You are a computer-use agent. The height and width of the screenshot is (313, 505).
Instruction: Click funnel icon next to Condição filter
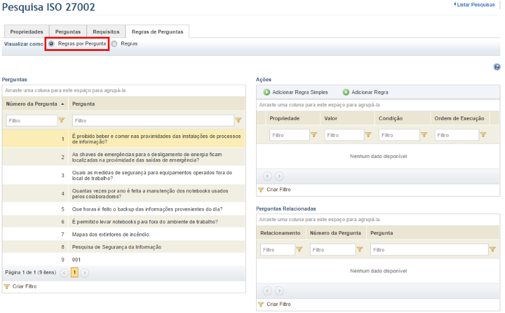click(424, 135)
